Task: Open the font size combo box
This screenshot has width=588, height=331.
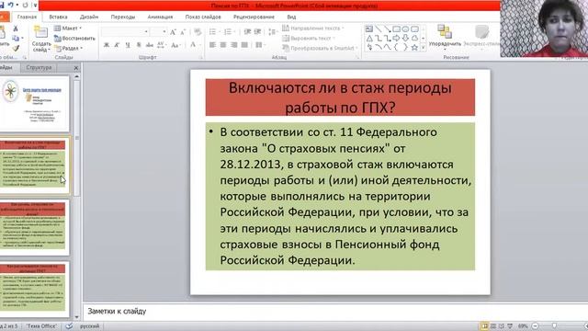Action: pos(158,32)
